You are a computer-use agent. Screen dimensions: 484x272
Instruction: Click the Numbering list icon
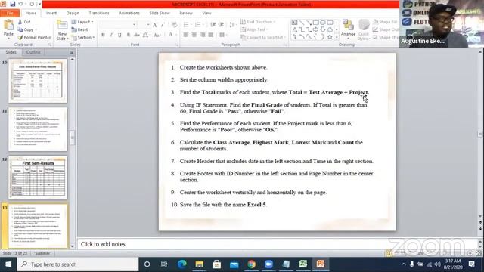point(198,25)
